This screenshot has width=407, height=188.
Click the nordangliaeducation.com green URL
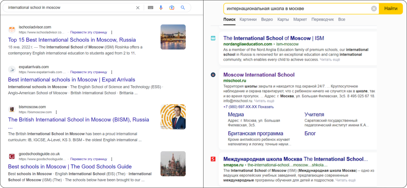tap(248, 44)
